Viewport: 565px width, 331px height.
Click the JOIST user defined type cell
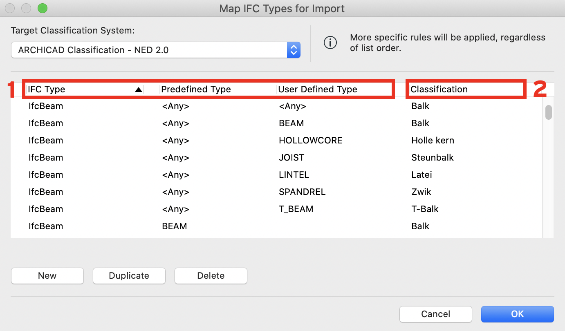pyautogui.click(x=291, y=157)
